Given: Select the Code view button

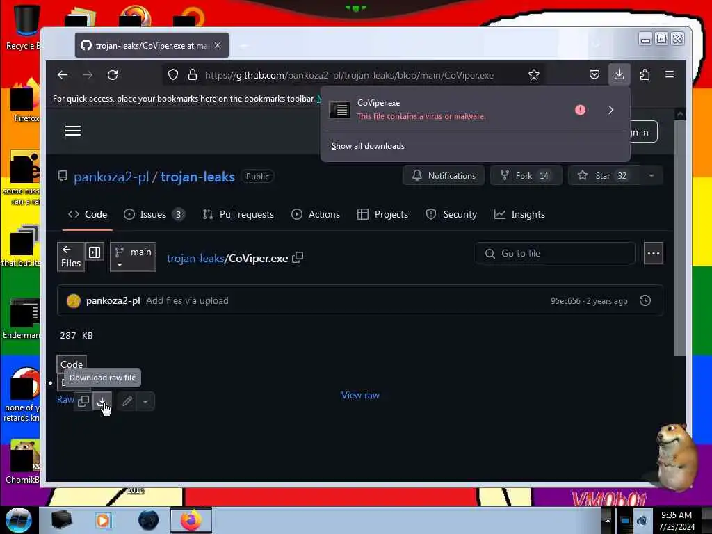Looking at the screenshot, I should [x=72, y=364].
